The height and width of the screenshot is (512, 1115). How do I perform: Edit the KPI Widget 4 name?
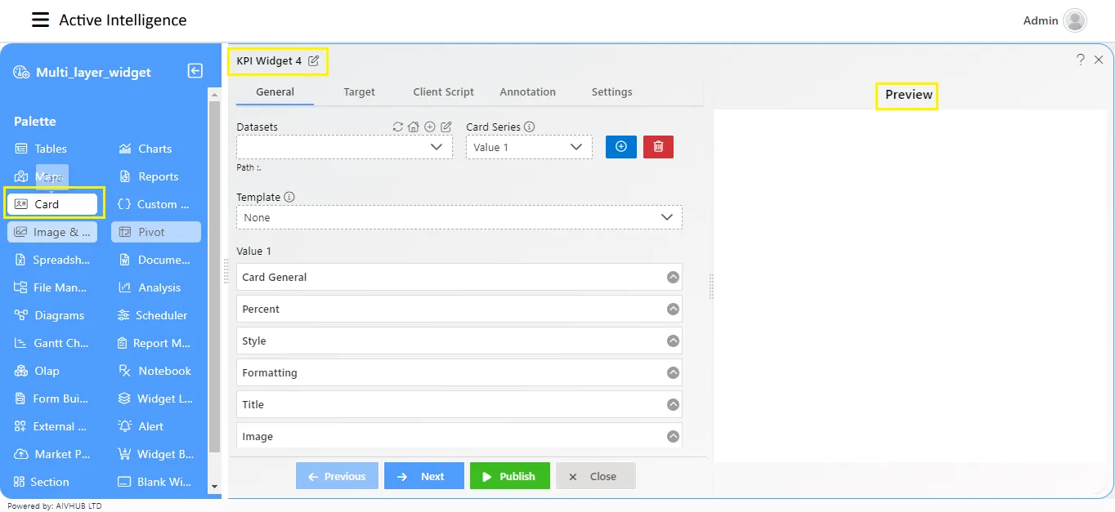pyautogui.click(x=314, y=61)
